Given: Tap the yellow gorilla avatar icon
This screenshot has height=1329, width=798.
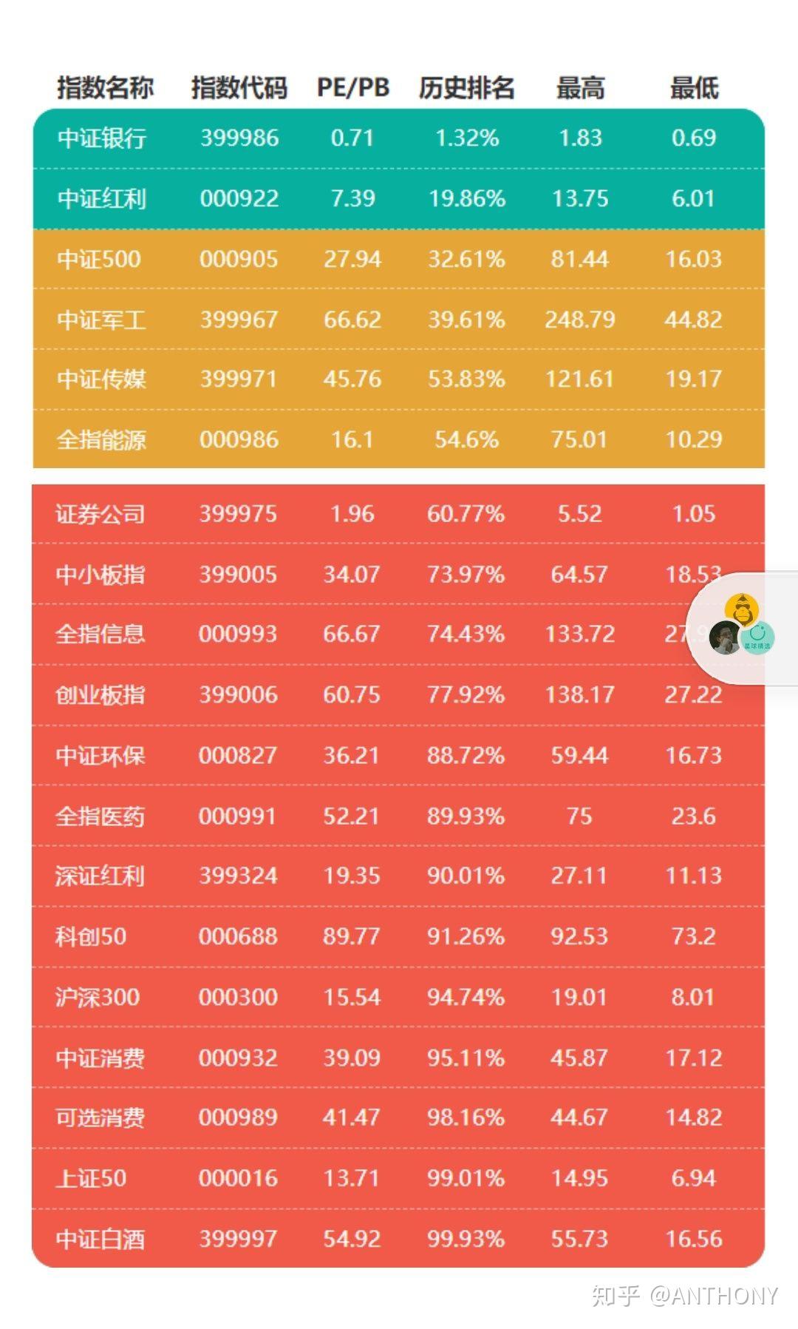Looking at the screenshot, I should point(742,610).
